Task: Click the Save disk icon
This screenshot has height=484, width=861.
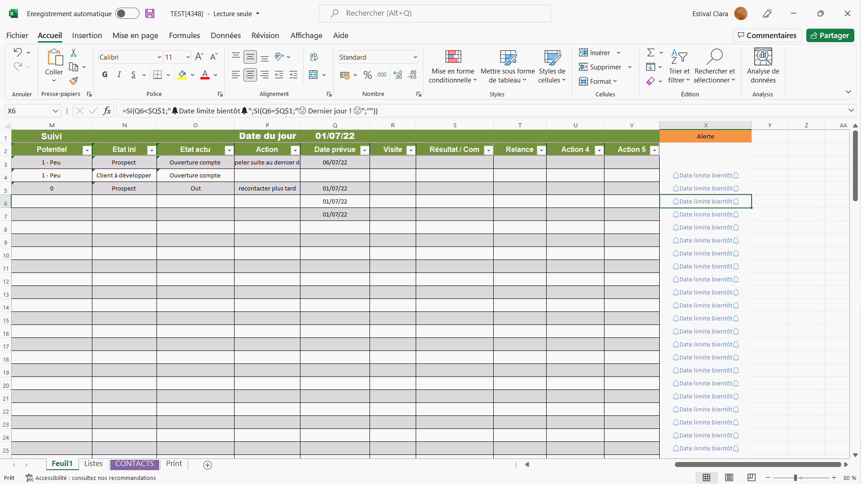Action: point(150,13)
